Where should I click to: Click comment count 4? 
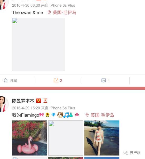(108, 81)
